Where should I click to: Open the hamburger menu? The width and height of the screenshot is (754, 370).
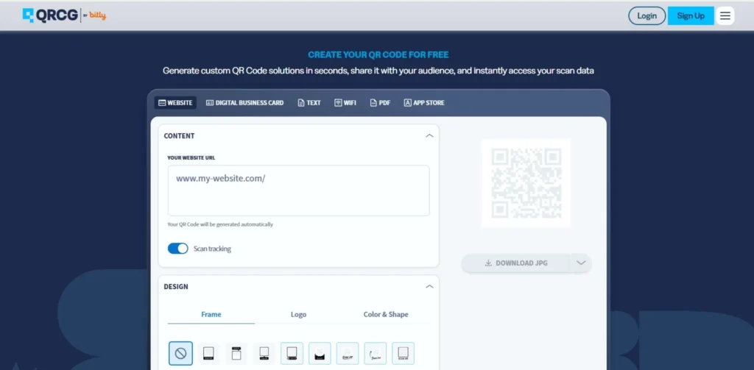click(x=725, y=16)
